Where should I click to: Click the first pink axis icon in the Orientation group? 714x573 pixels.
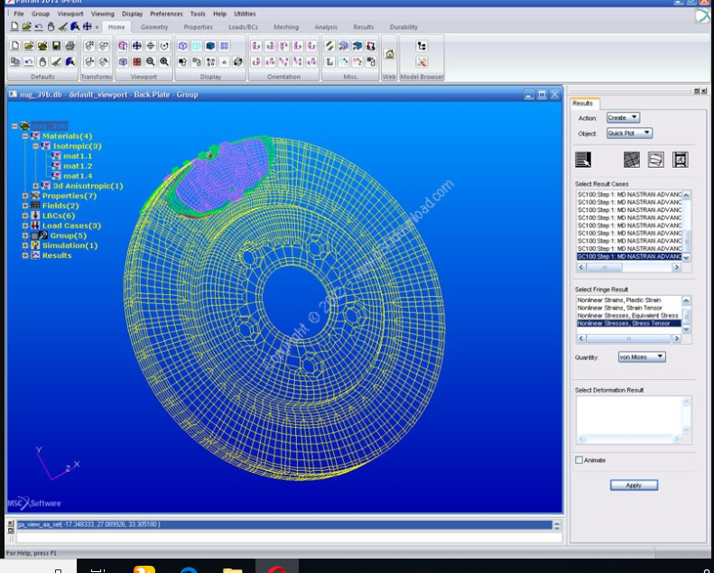point(256,46)
